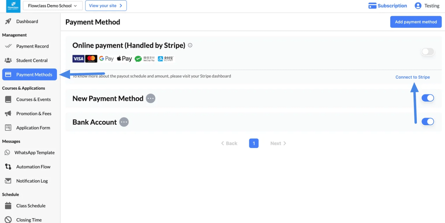Click the Payment Methods card icon

(x=8, y=75)
